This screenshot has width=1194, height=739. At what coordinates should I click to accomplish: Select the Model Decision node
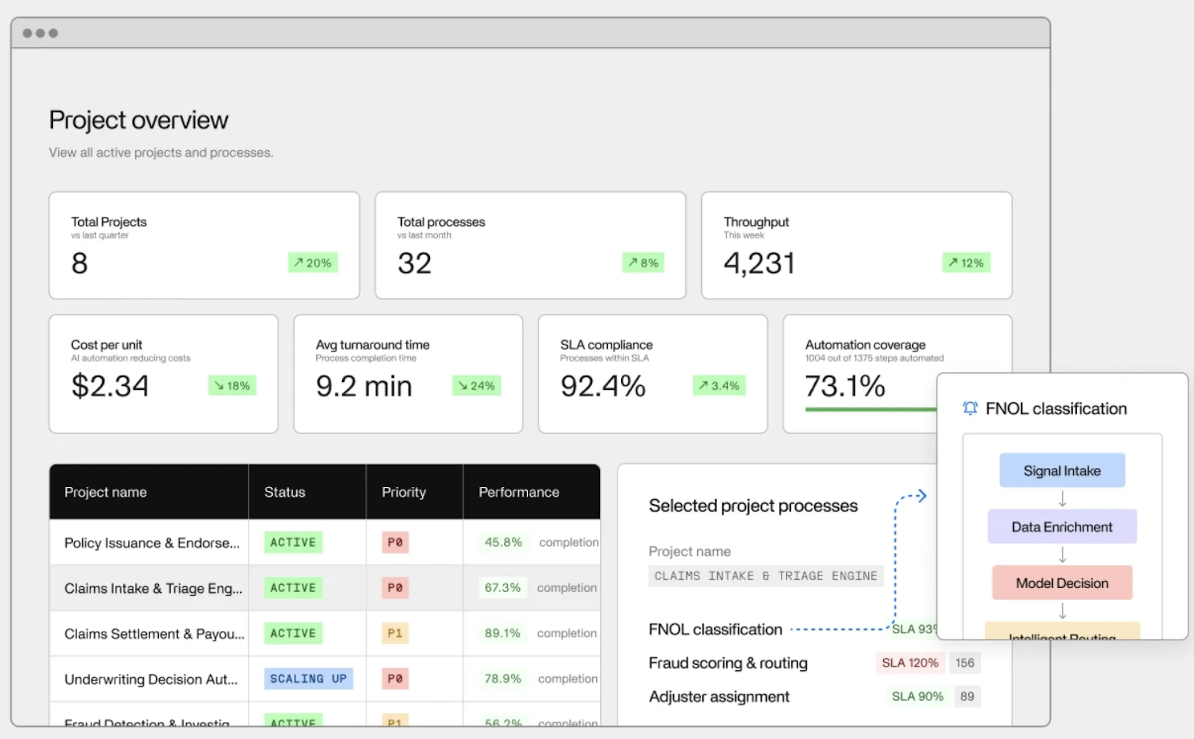(x=1062, y=583)
